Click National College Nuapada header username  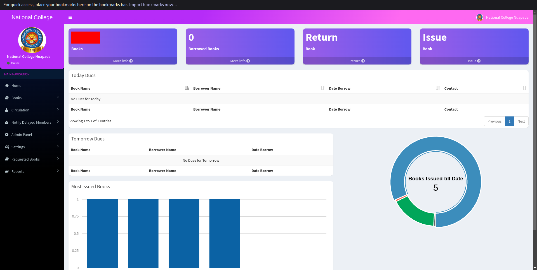tap(507, 17)
